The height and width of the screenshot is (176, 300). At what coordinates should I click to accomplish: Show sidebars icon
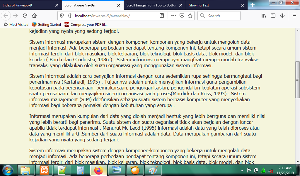pyautogui.click(x=273, y=16)
